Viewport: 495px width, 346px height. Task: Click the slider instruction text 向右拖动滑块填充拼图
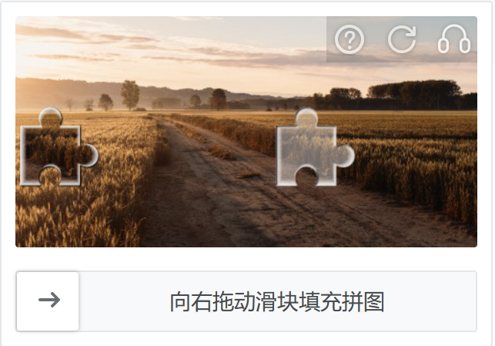[277, 302]
